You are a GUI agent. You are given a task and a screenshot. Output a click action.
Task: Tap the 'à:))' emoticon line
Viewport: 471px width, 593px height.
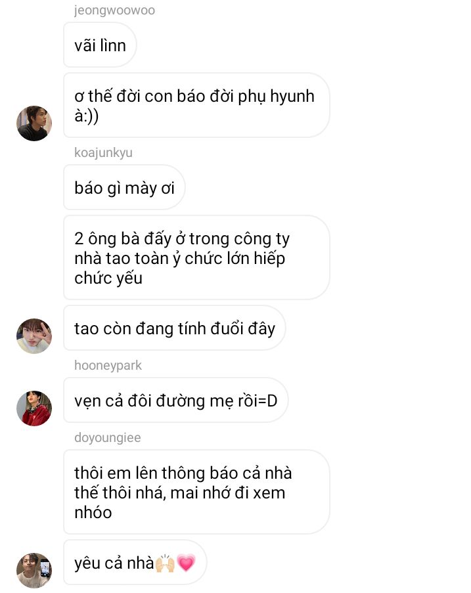click(x=87, y=116)
